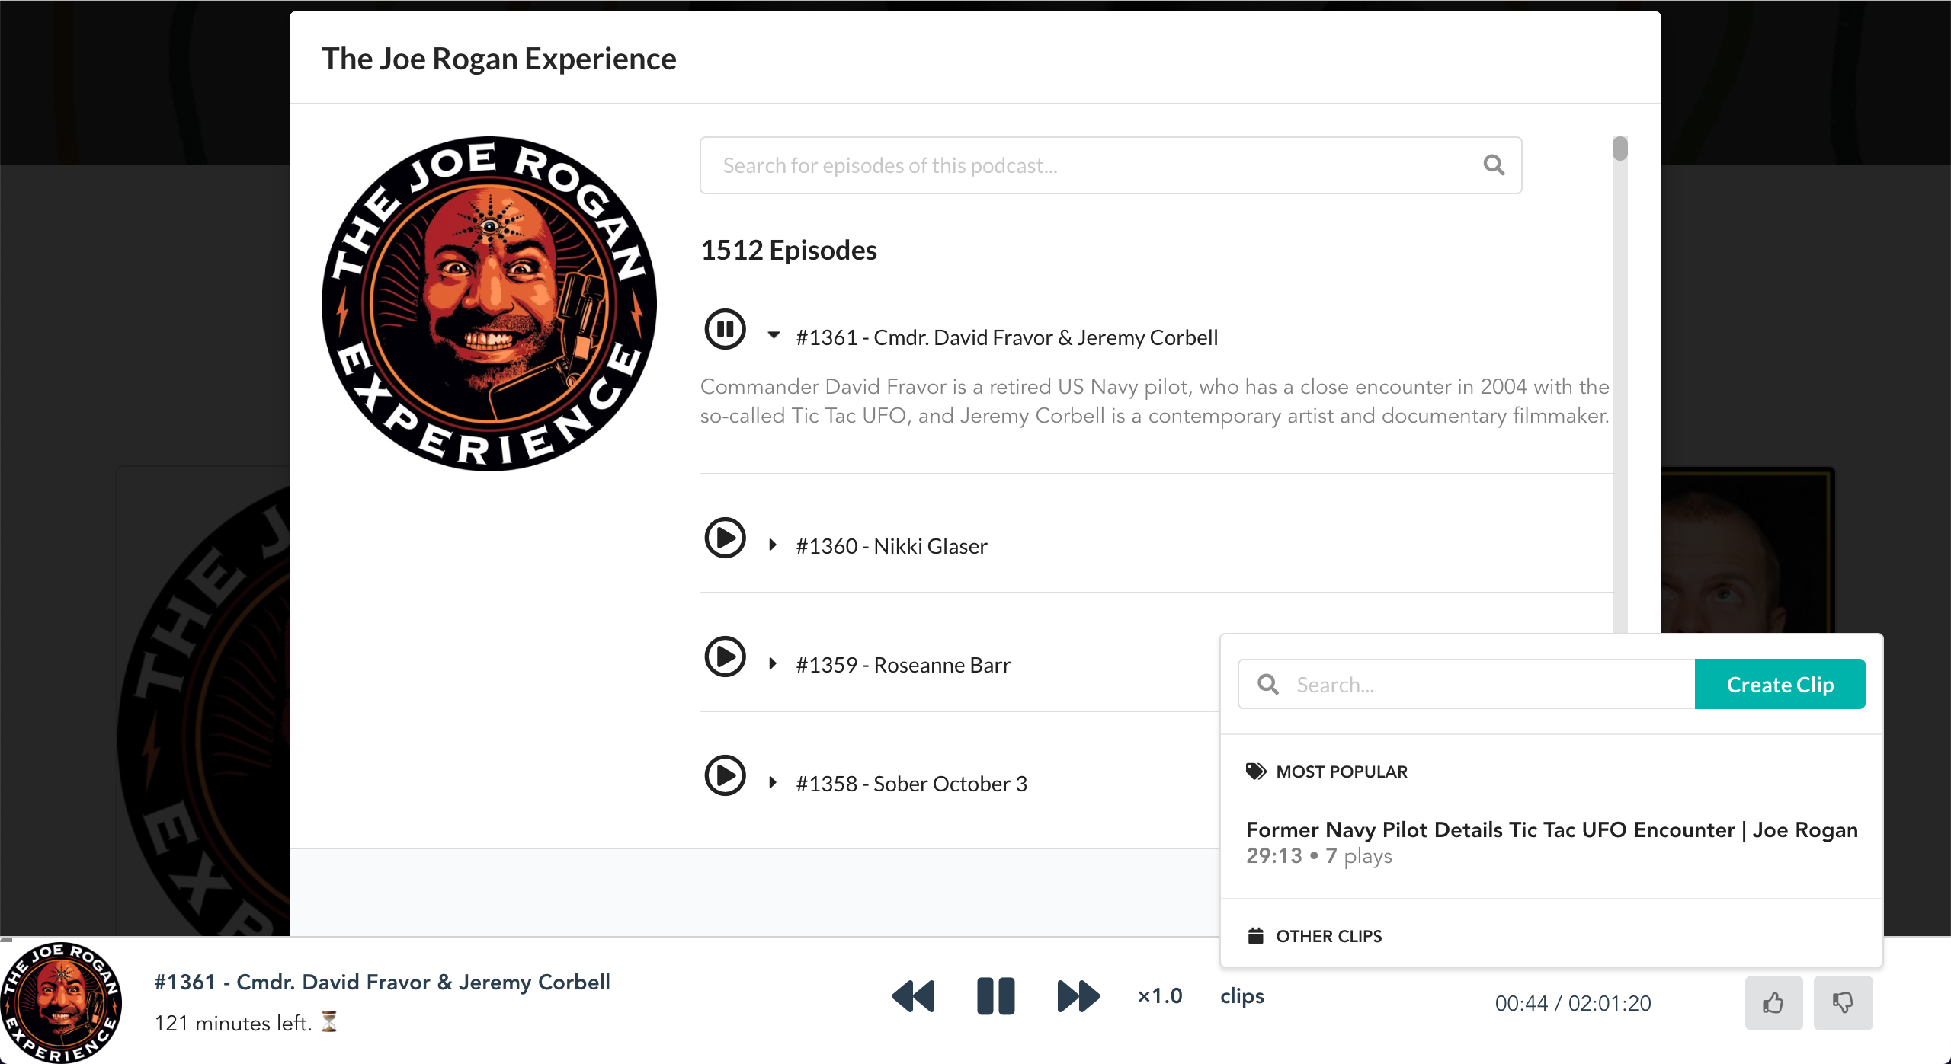Open the Former Navy Pilot Tic Tac clip
This screenshot has width=1951, height=1064.
point(1551,830)
